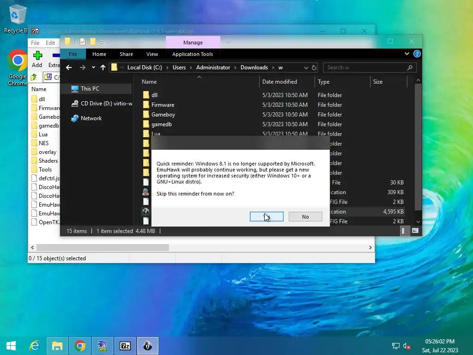Select Users in the address path

coord(179,67)
